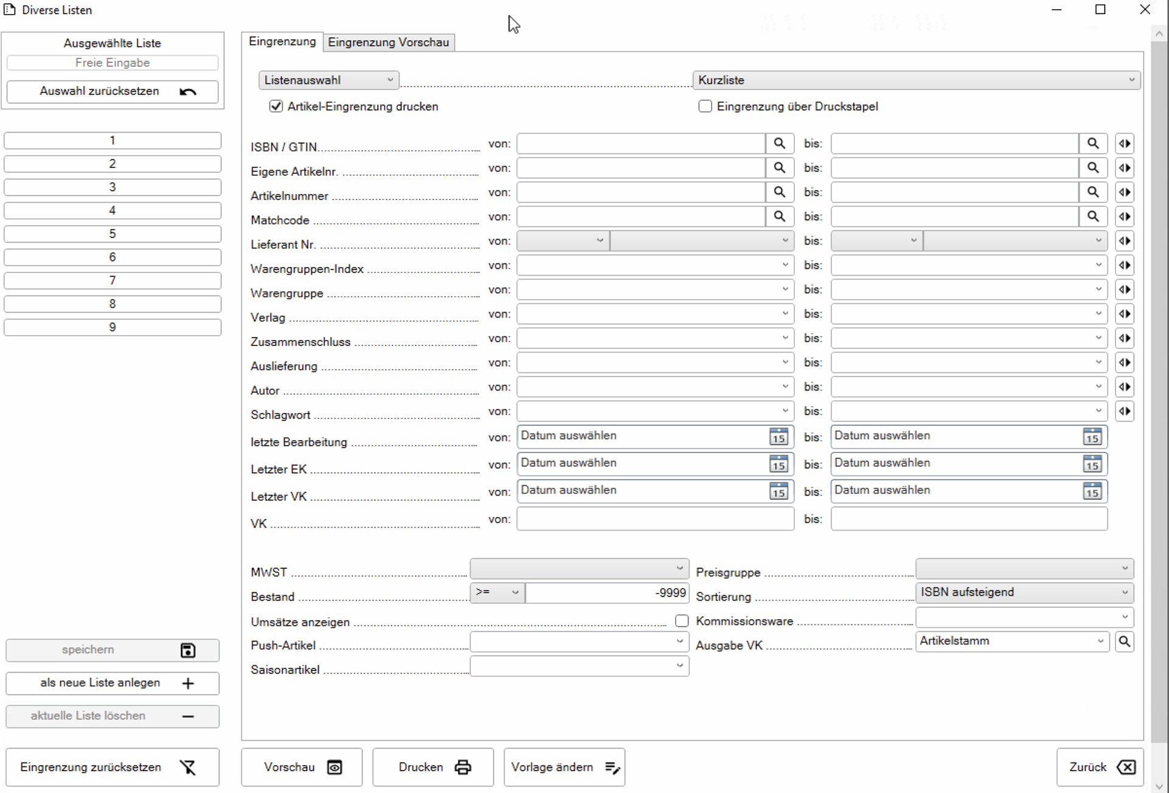1169x793 pixels.
Task: Click swap arrows icon in Autor row
Action: click(1125, 387)
